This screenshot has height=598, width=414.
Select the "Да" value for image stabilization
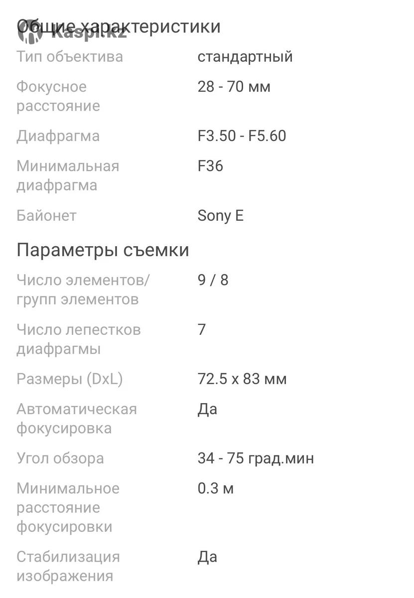pyautogui.click(x=208, y=557)
